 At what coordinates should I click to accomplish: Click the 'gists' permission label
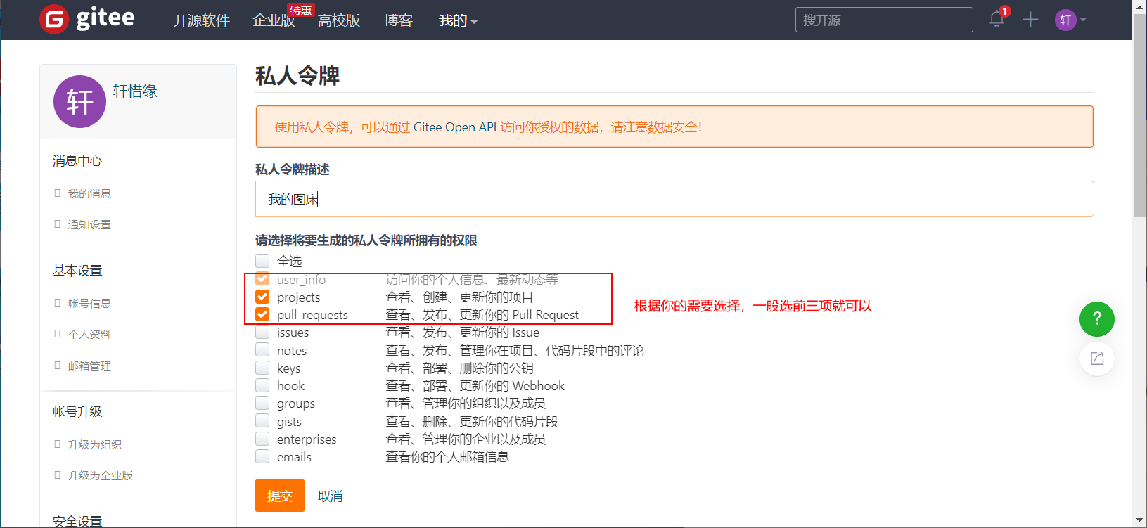(x=289, y=422)
